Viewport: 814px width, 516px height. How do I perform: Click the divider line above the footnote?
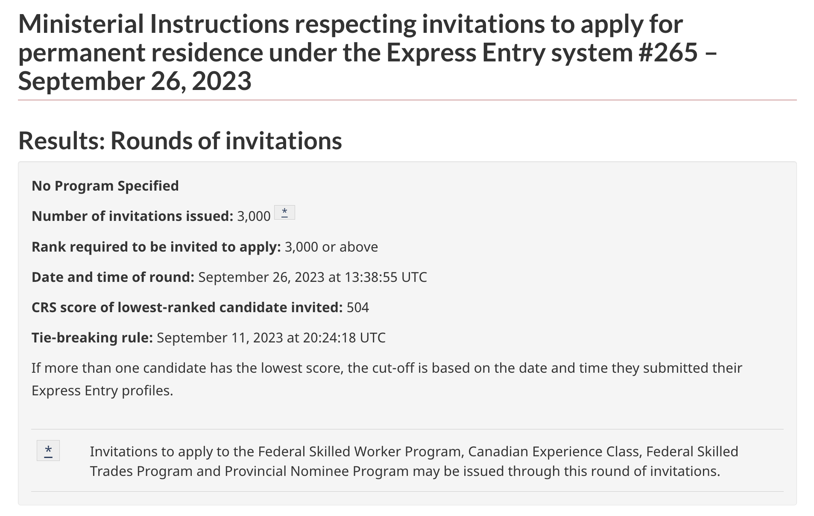pyautogui.click(x=407, y=429)
